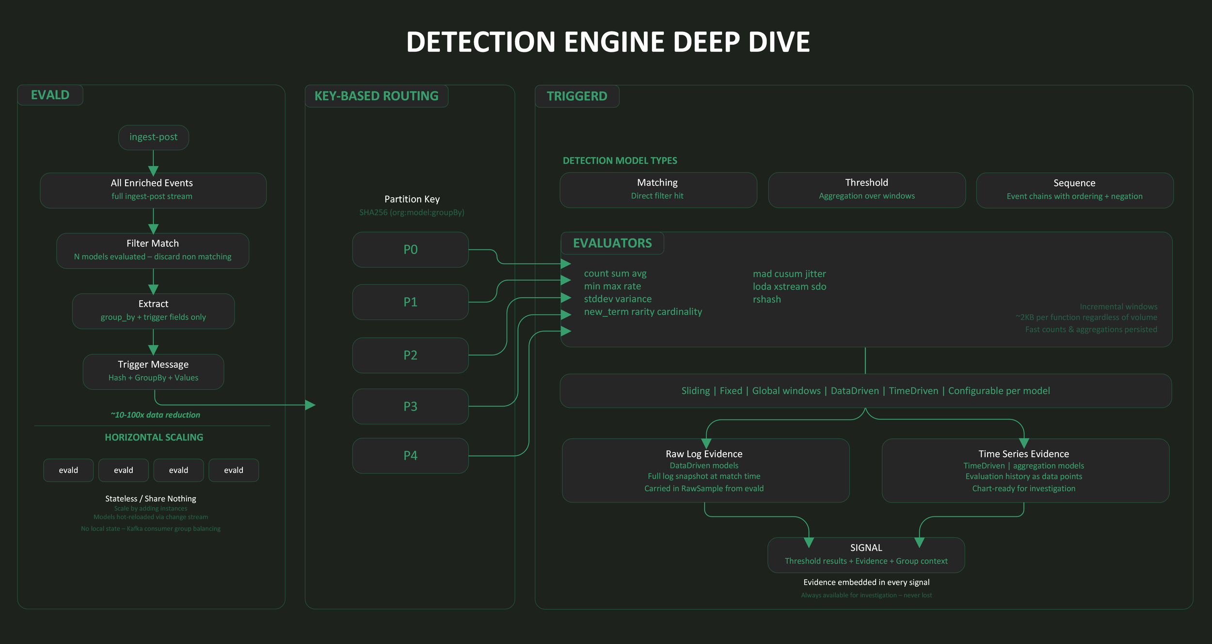The width and height of the screenshot is (1212, 644).
Task: Click the EVALUATORS section header
Action: (612, 243)
